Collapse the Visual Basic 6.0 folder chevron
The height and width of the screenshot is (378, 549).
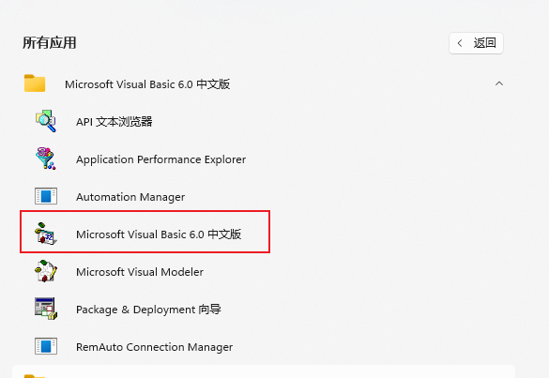point(499,83)
